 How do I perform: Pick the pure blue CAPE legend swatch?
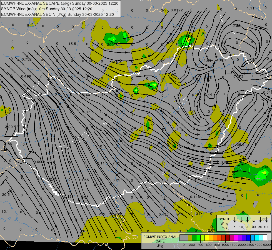(248, 238)
